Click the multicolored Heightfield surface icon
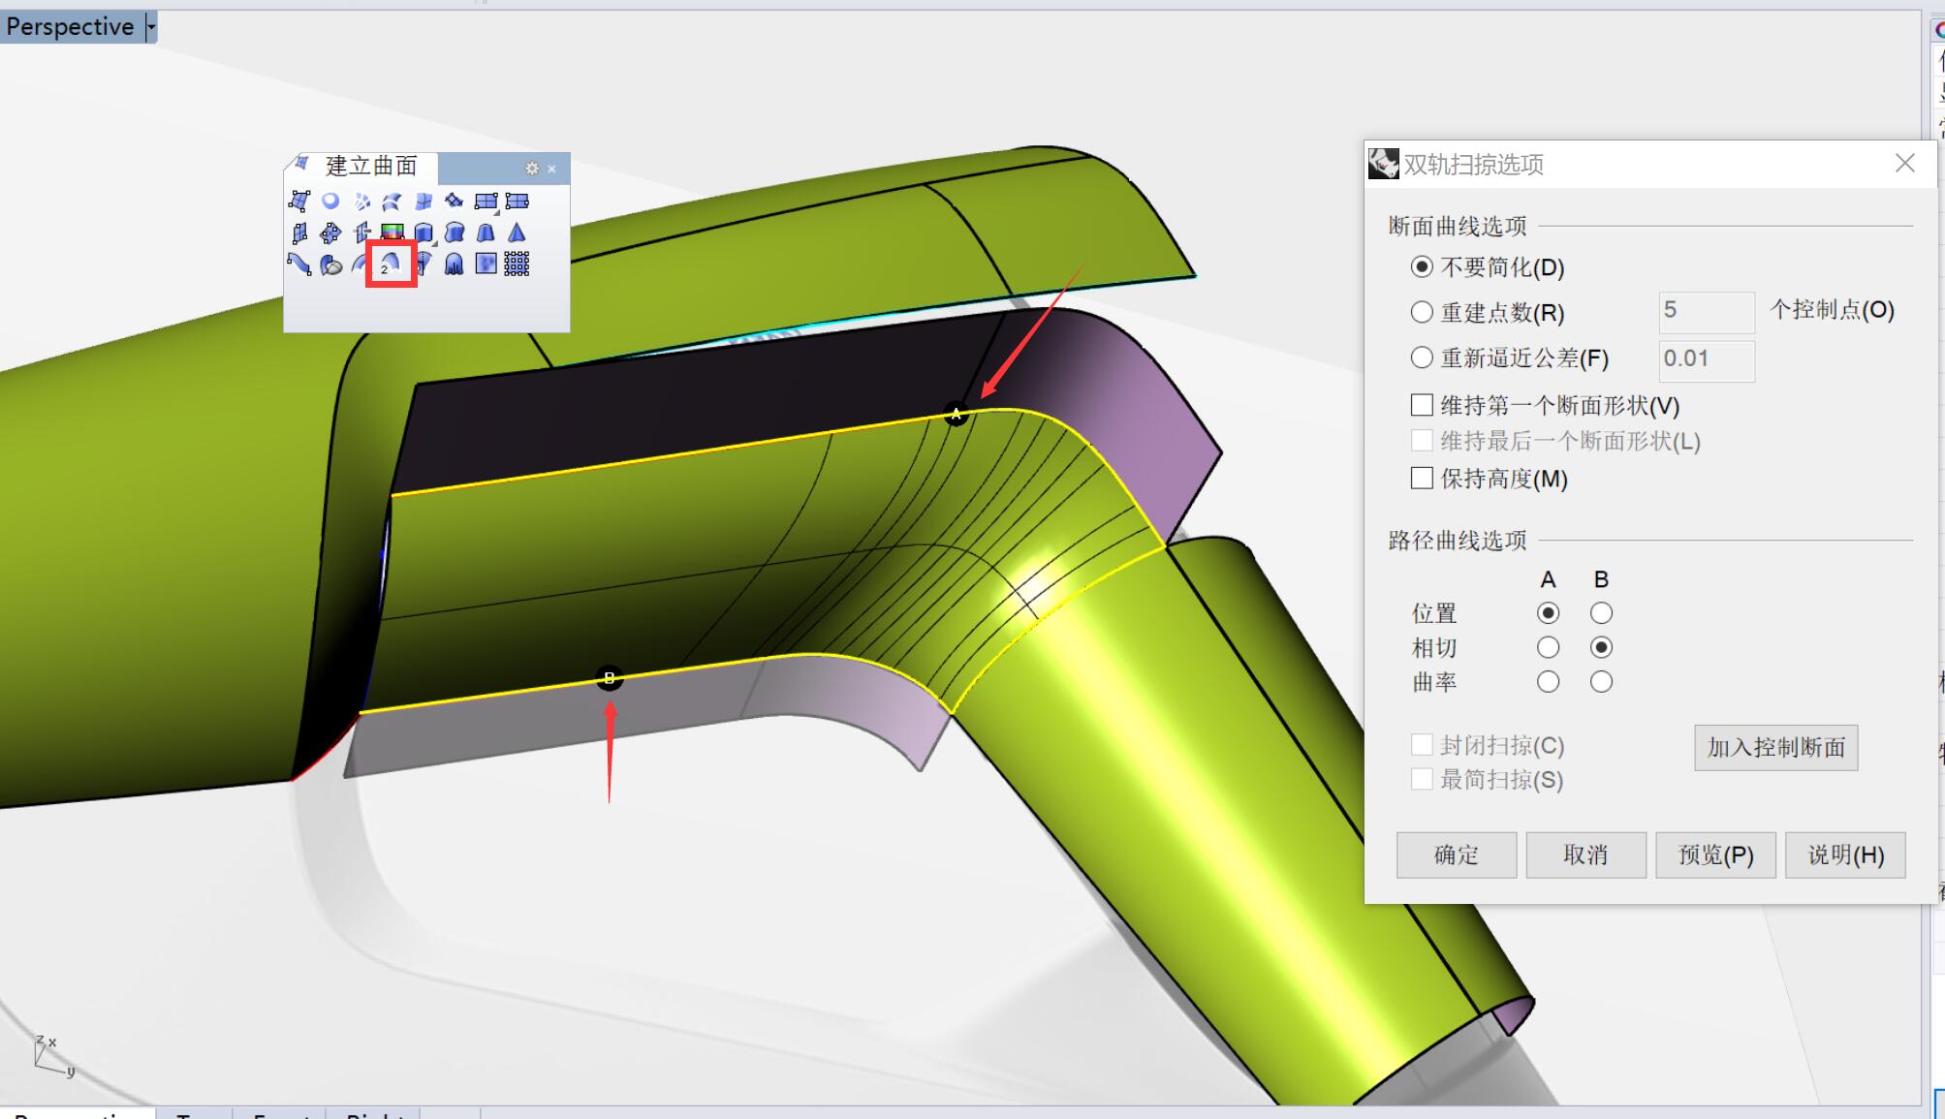Viewport: 1945px width, 1119px height. [392, 233]
